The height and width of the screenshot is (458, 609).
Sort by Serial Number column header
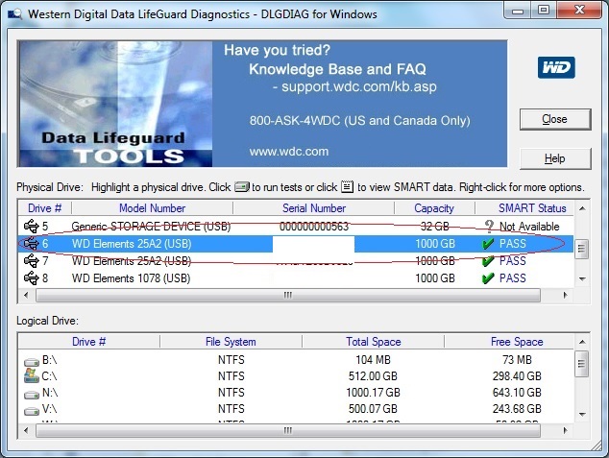(314, 208)
